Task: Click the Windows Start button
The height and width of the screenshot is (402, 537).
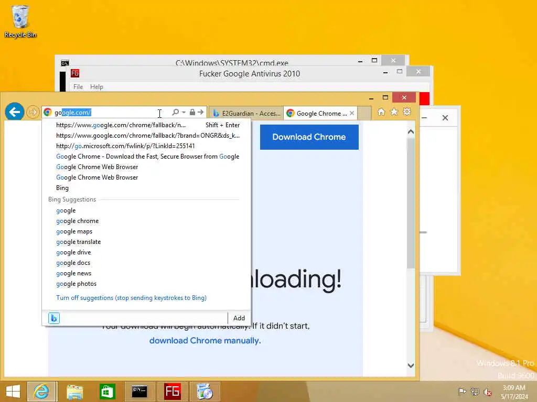Action: click(13, 392)
